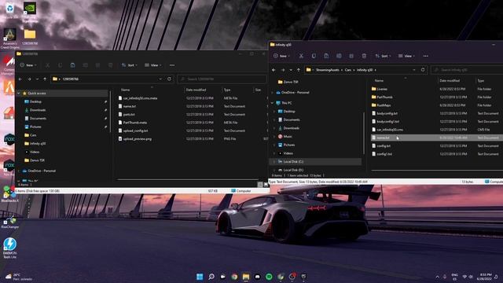
Task: Refresh the Infinity q50 window
Action: (423, 70)
